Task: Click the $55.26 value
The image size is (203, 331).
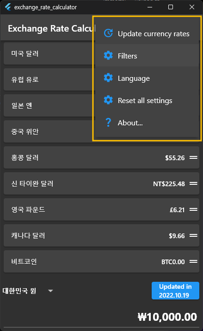Action: pyautogui.click(x=175, y=158)
